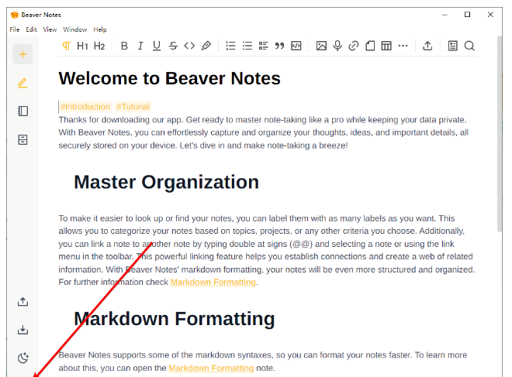Screen dimensions: 512x377
Task: Select the paragraph format icon
Action: (x=66, y=46)
